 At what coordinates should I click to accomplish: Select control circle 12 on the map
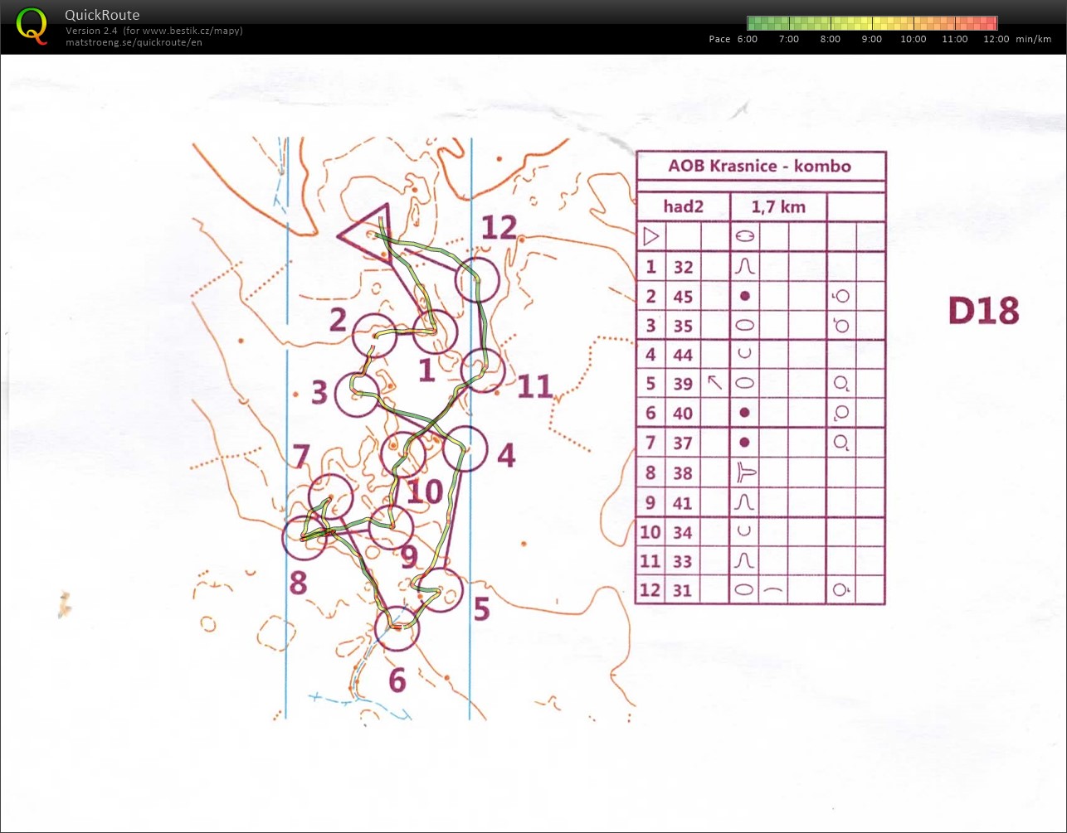point(477,279)
